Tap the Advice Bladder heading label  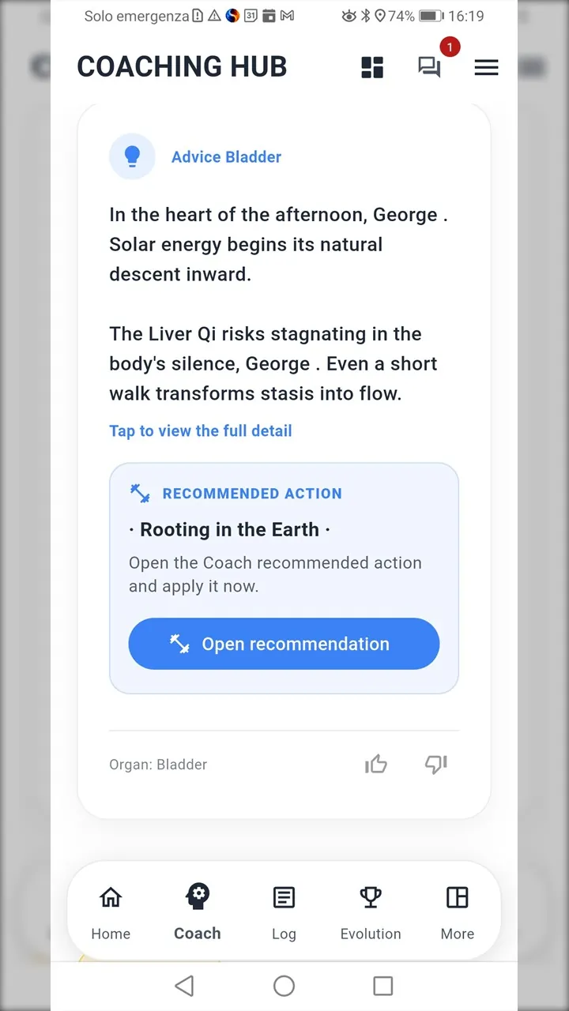coord(226,157)
